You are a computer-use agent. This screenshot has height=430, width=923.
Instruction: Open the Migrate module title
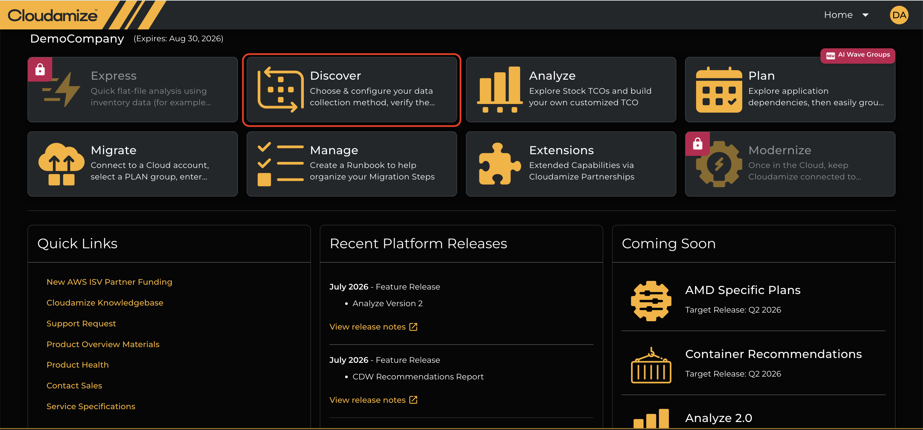pos(113,150)
